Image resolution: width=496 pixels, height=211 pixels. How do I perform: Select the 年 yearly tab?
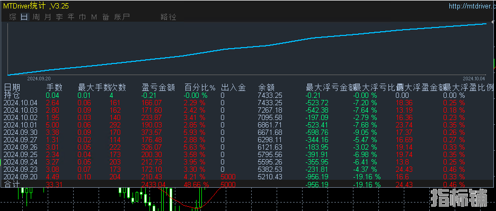tap(71, 17)
